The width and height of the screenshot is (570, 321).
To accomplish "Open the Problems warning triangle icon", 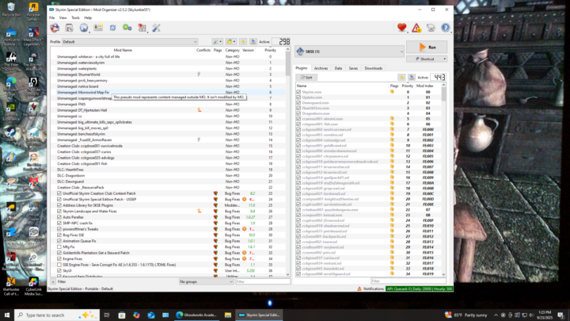I will [416, 28].
